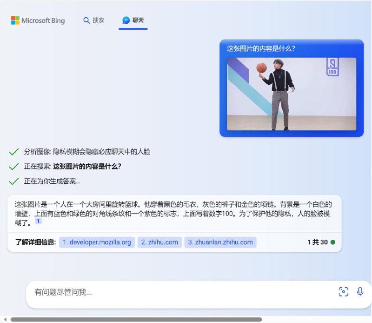Open the visual search camera icon
Screen dimensions: 372x323
(x=343, y=291)
